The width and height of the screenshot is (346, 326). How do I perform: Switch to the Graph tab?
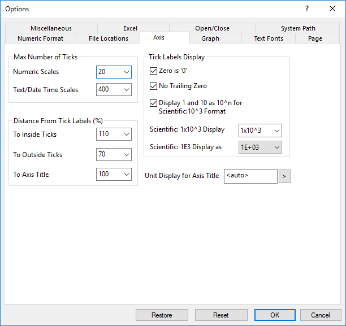210,38
